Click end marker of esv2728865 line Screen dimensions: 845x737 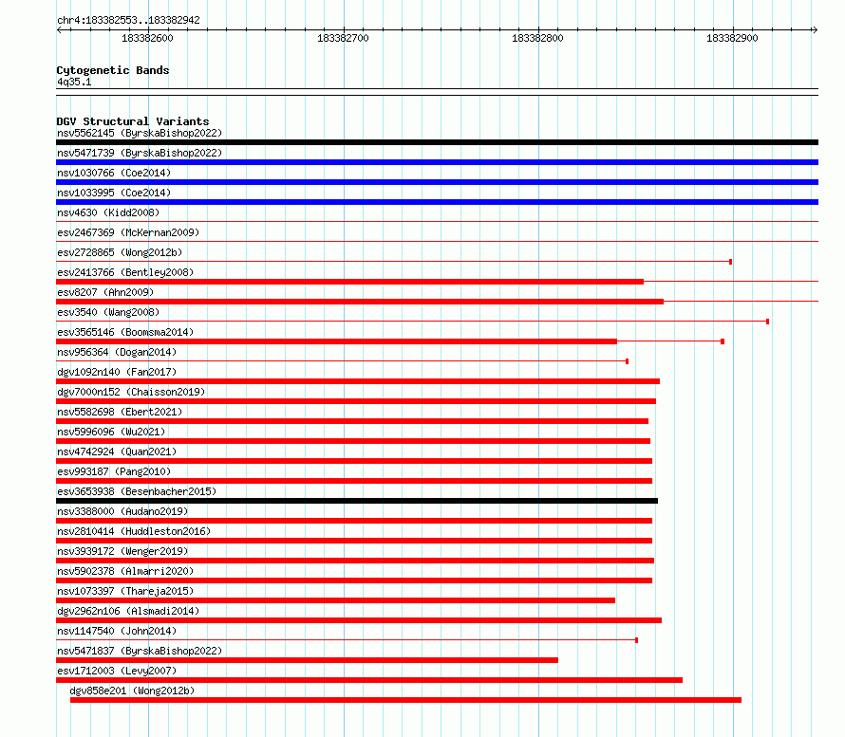point(730,262)
